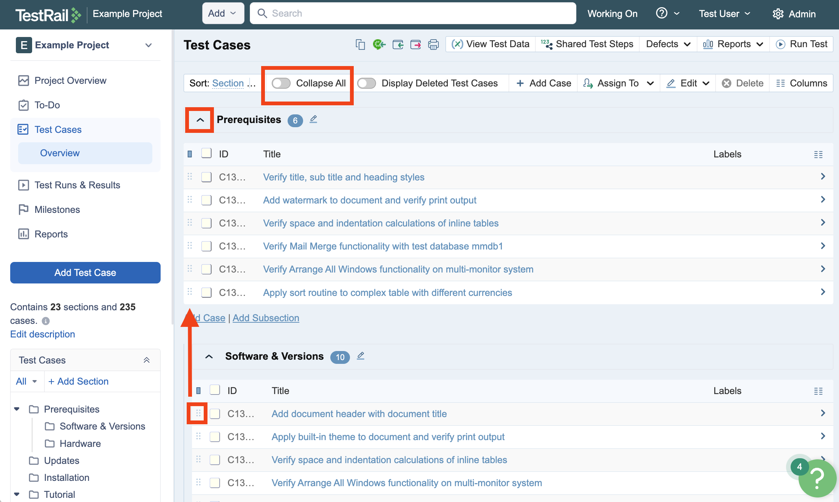Click the copy test cases icon
Image resolution: width=839 pixels, height=502 pixels.
[x=360, y=45]
